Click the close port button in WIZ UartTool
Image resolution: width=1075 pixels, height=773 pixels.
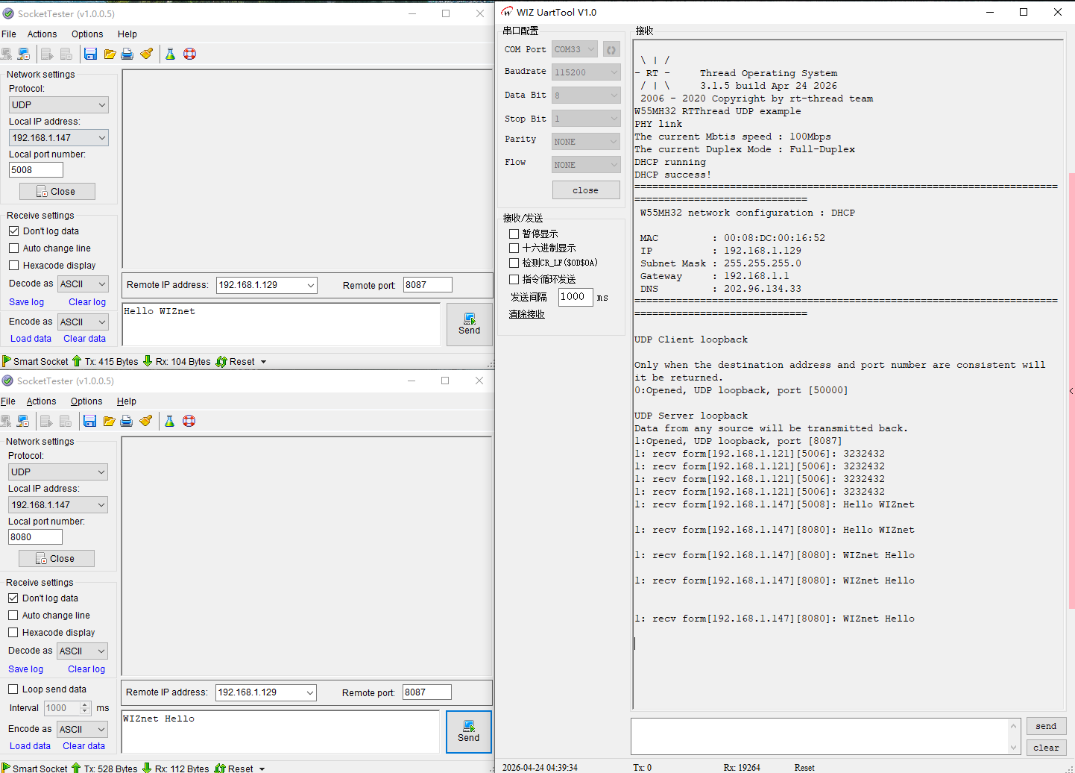coord(586,190)
